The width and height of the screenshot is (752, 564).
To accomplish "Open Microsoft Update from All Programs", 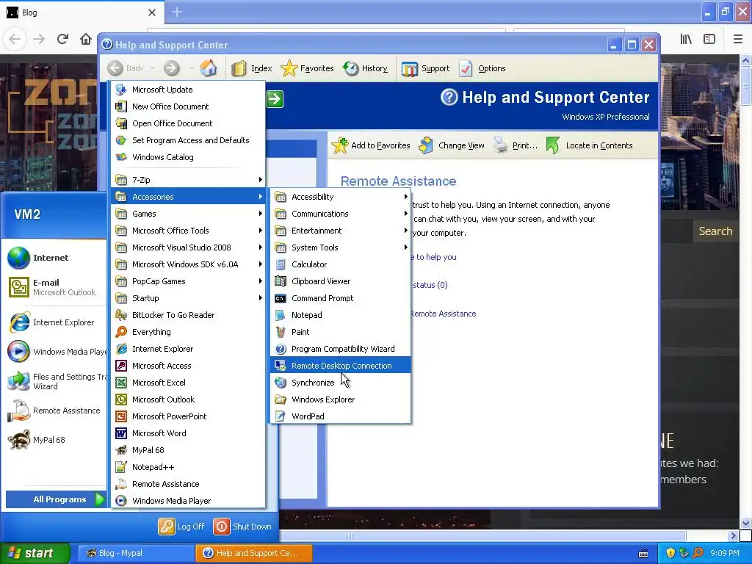I will click(x=189, y=89).
